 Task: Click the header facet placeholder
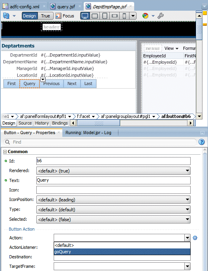(52, 27)
